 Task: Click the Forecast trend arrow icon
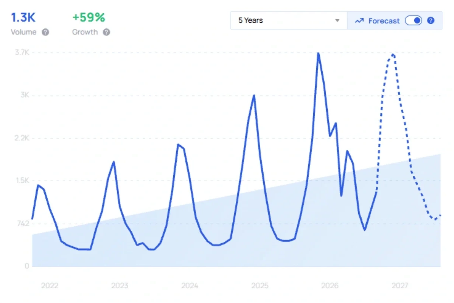[x=359, y=21]
